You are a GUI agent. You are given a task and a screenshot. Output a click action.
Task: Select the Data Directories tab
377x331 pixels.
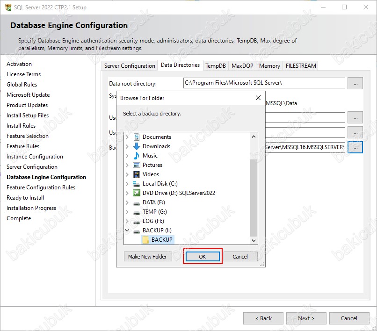point(181,65)
